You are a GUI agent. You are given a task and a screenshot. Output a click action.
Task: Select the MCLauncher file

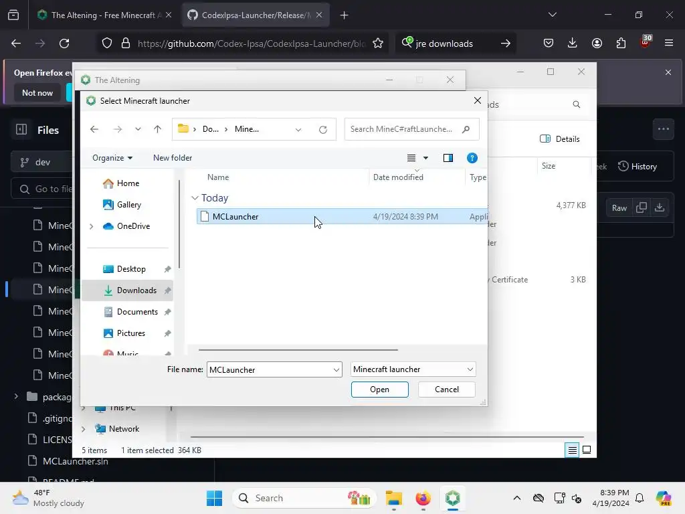pos(342,216)
